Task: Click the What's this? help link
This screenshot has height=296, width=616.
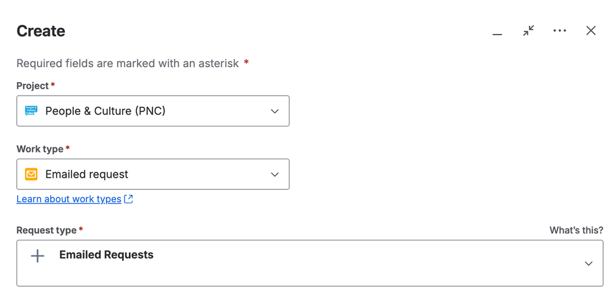Action: pyautogui.click(x=576, y=230)
